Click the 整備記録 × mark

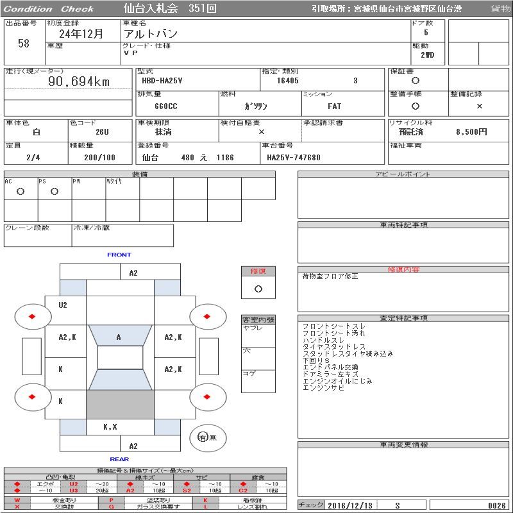(479, 106)
